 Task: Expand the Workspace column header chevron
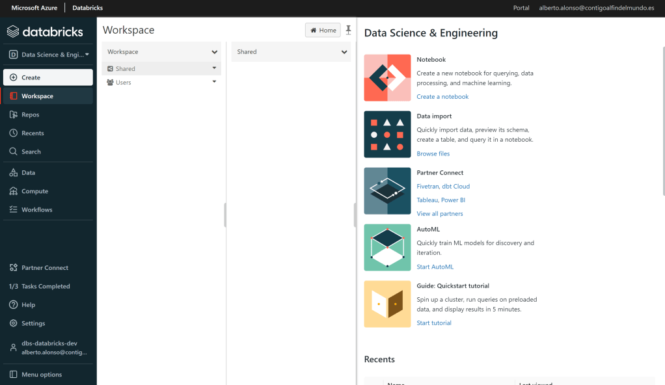pos(214,52)
